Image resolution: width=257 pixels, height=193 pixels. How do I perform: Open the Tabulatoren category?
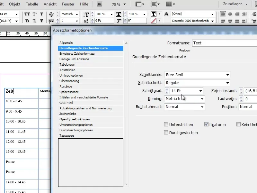91,65
